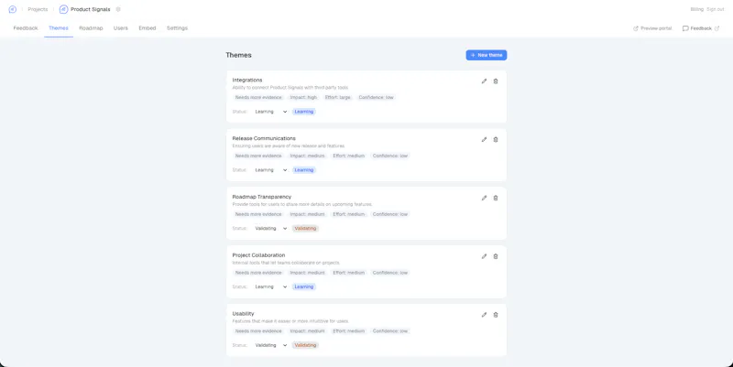This screenshot has height=367, width=733.
Task: Click Confidence: low tag on Project Collaboration
Action: pyautogui.click(x=390, y=273)
